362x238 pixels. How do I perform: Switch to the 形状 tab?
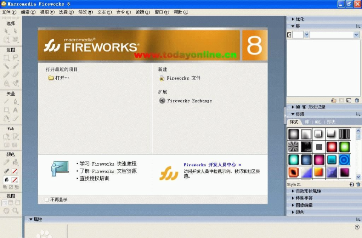click(x=331, y=122)
